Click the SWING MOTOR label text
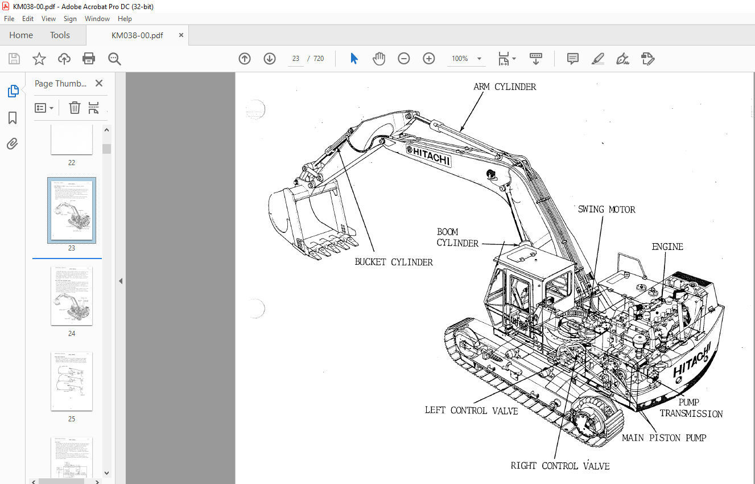This screenshot has height=484, width=755. [607, 210]
